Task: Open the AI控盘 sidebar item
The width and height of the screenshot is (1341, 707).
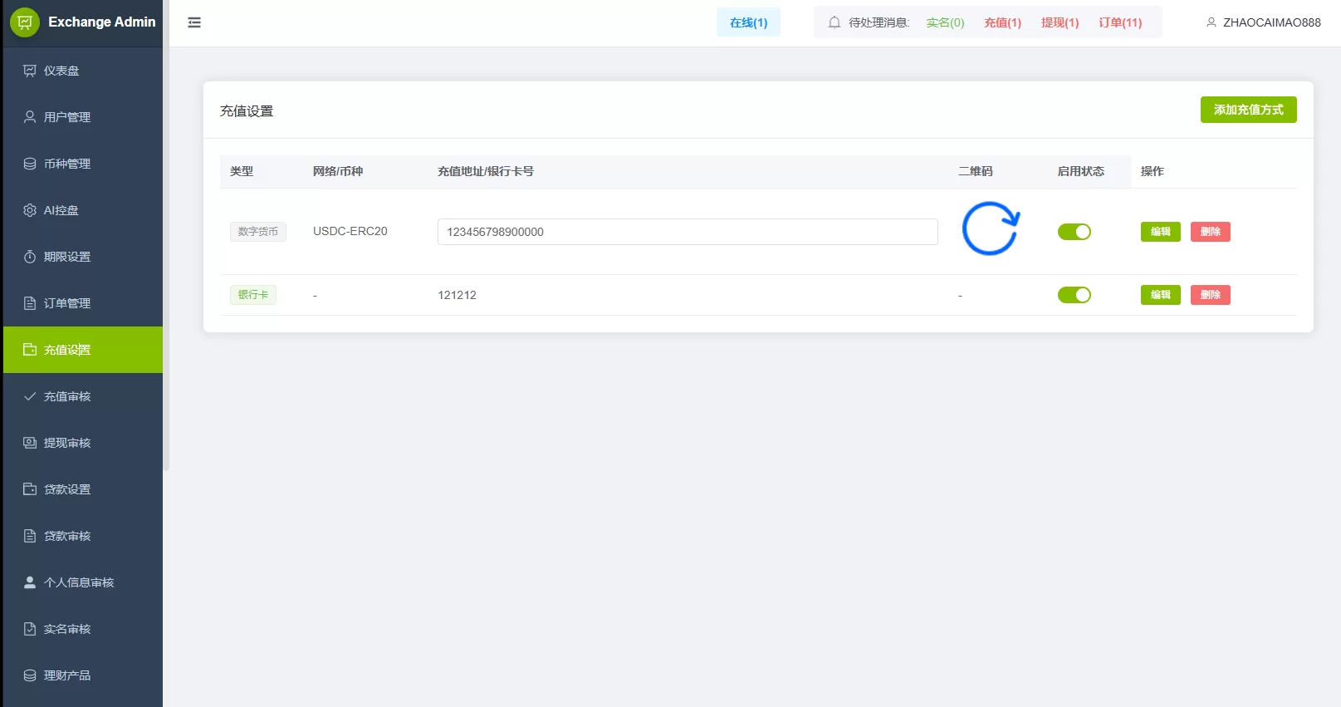Action: pyautogui.click(x=61, y=210)
